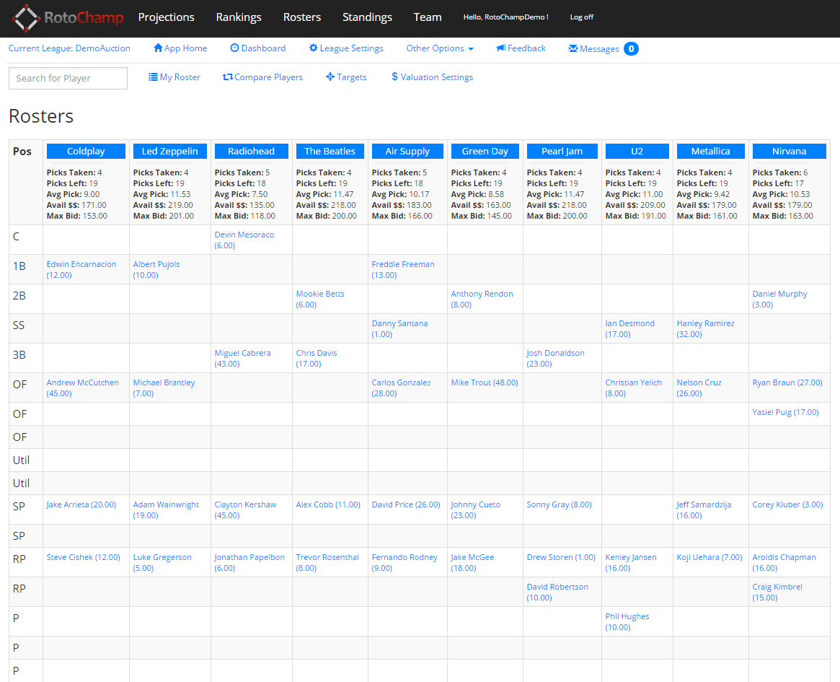Click the League Settings gear icon

pos(314,48)
